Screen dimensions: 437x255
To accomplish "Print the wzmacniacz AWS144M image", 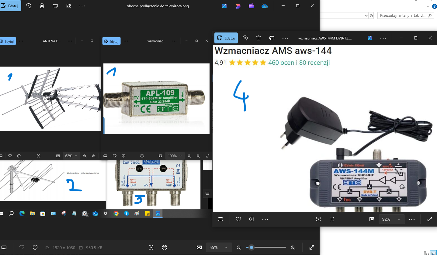I will tap(272, 38).
